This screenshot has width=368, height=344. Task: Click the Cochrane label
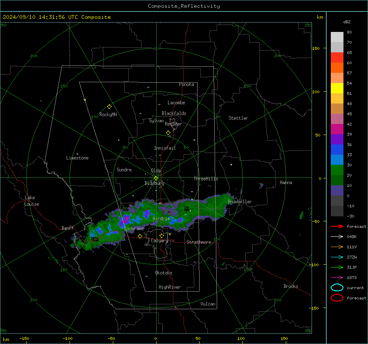[134, 229]
